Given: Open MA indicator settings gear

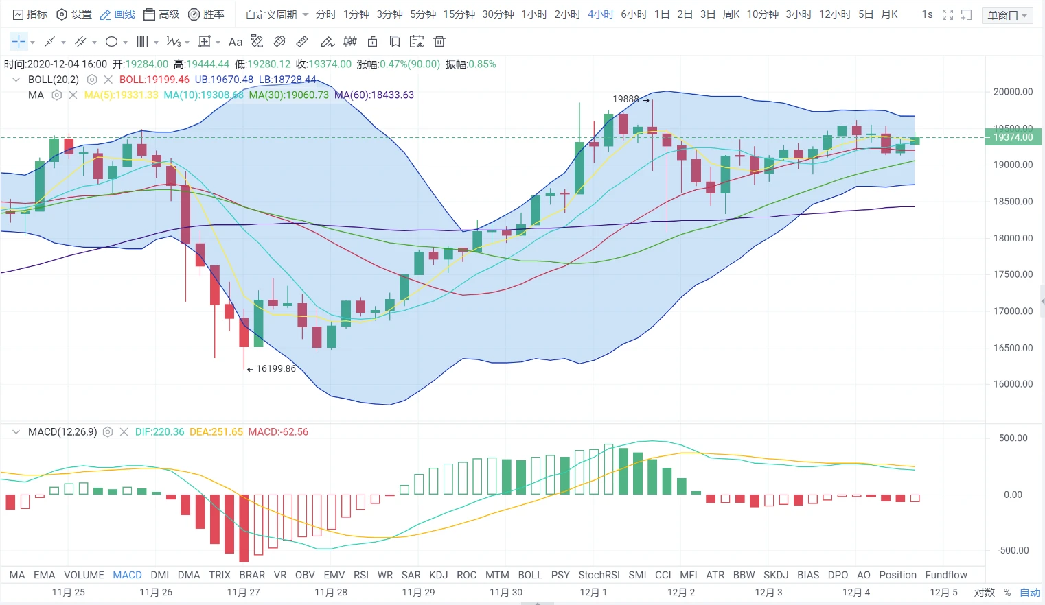Looking at the screenshot, I should click(x=57, y=95).
